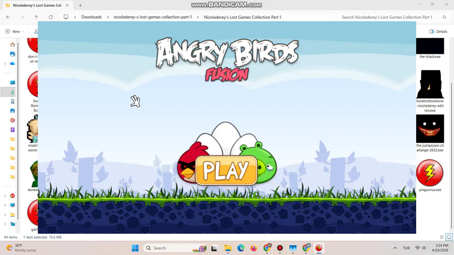The width and height of the screenshot is (454, 255).
Task: Switch to large thumbnails view in status bar
Action: [x=449, y=237]
